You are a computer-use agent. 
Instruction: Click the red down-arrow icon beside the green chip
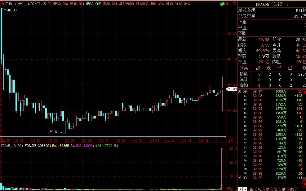[x=228, y=4]
